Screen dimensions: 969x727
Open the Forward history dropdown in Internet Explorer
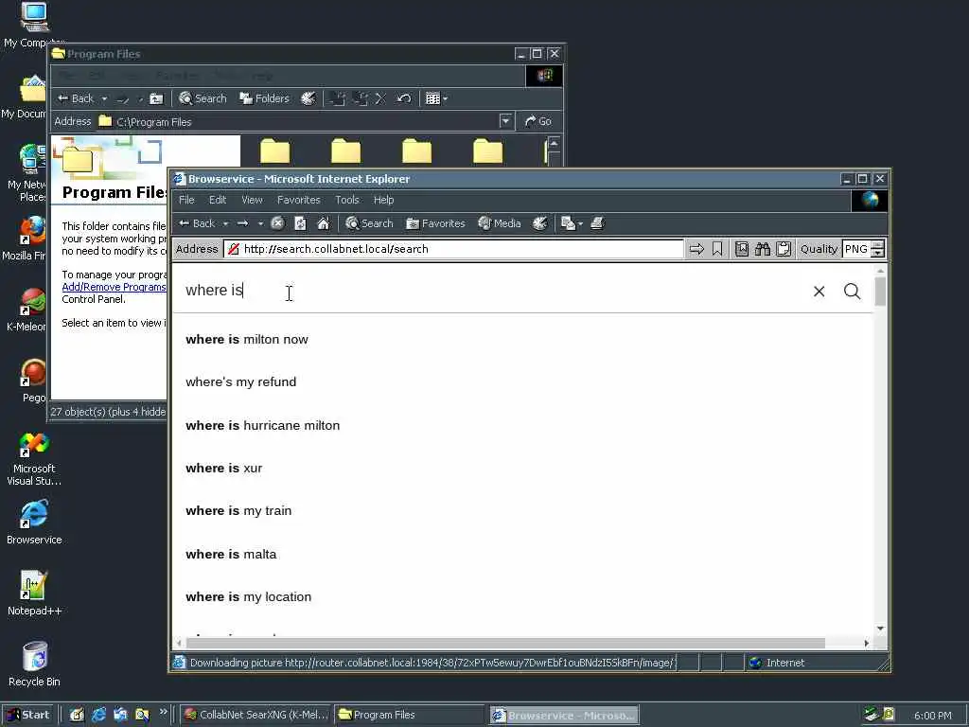tap(260, 223)
